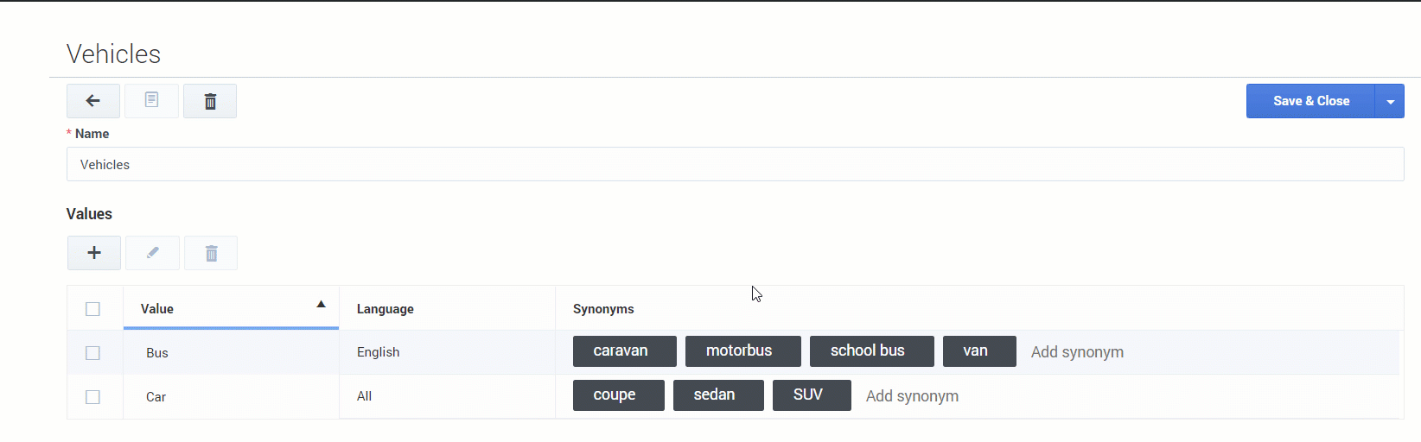1421x442 pixels.
Task: Click the back arrow icon
Action: [93, 101]
